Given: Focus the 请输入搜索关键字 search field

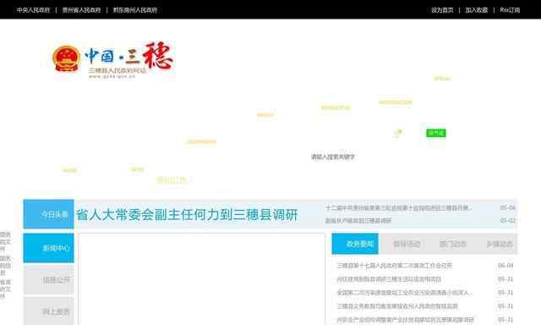Looking at the screenshot, I should 333,157.
